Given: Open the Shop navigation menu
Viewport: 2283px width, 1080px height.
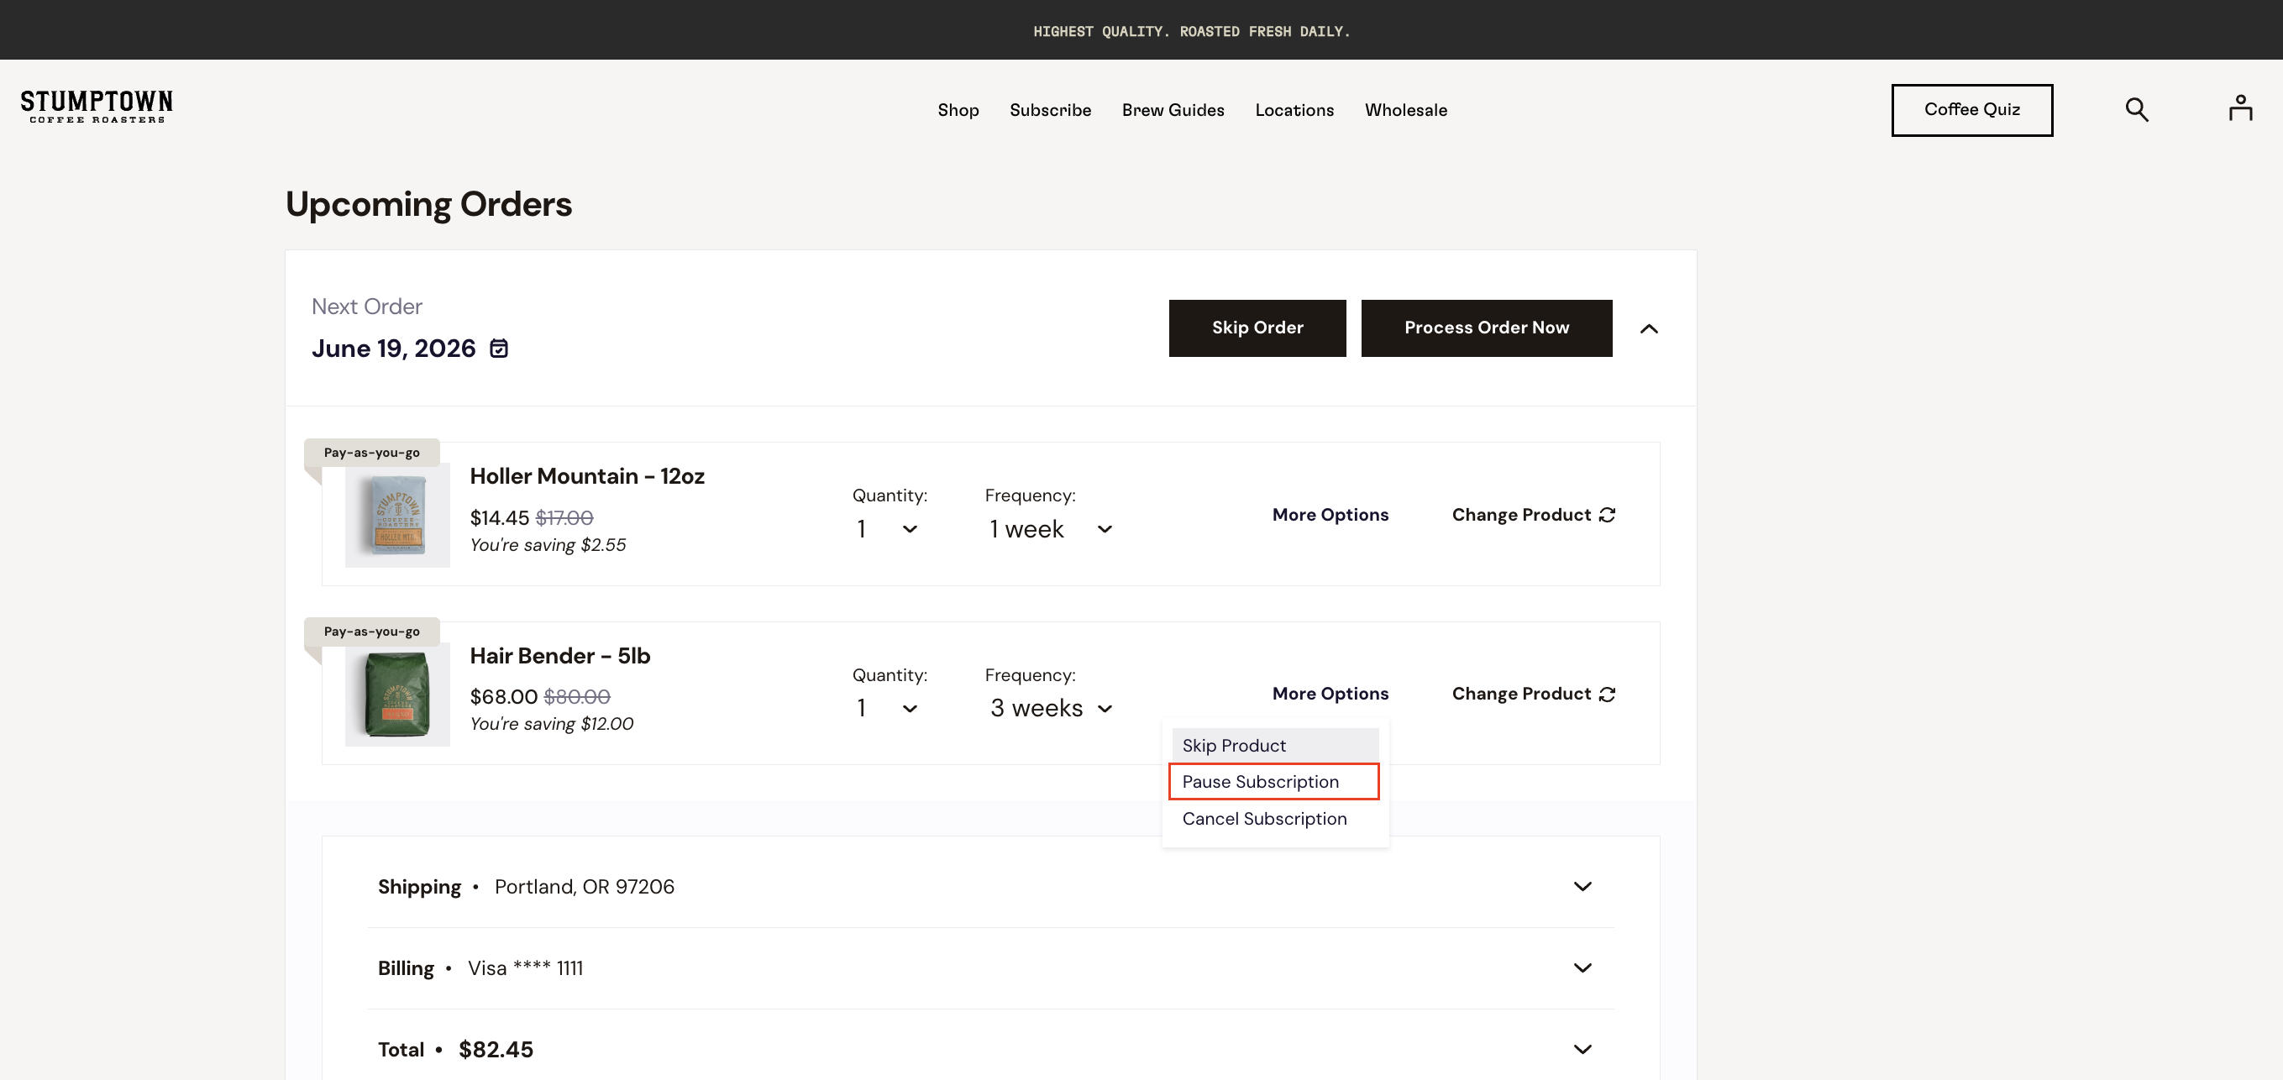Looking at the screenshot, I should 958,110.
